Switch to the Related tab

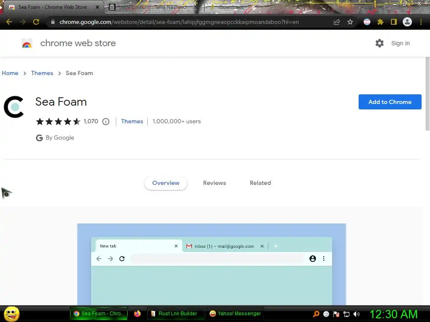260,183
